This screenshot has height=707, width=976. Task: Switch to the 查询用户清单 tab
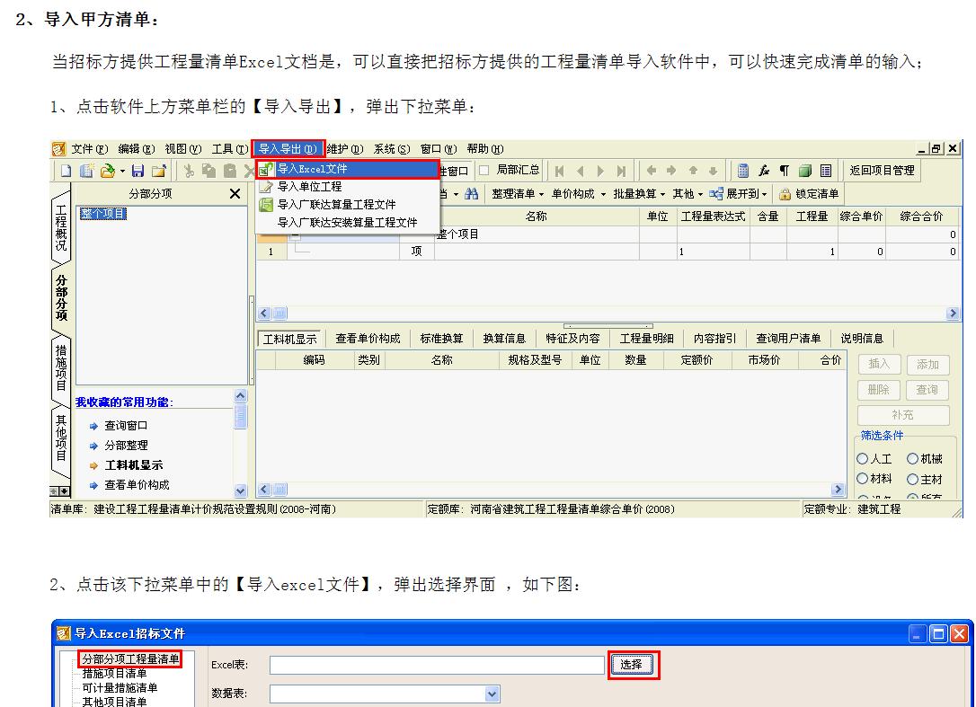pos(788,339)
